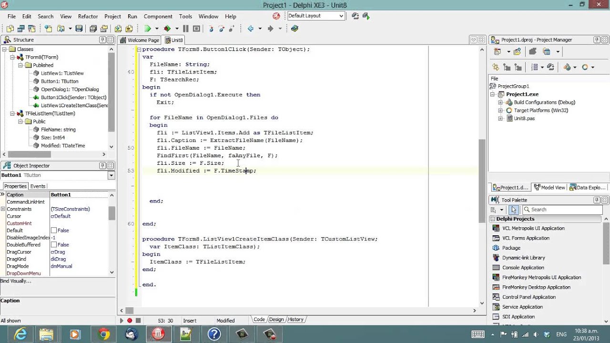
Task: Click the Run Without Debugging icon
Action: [x=167, y=29]
